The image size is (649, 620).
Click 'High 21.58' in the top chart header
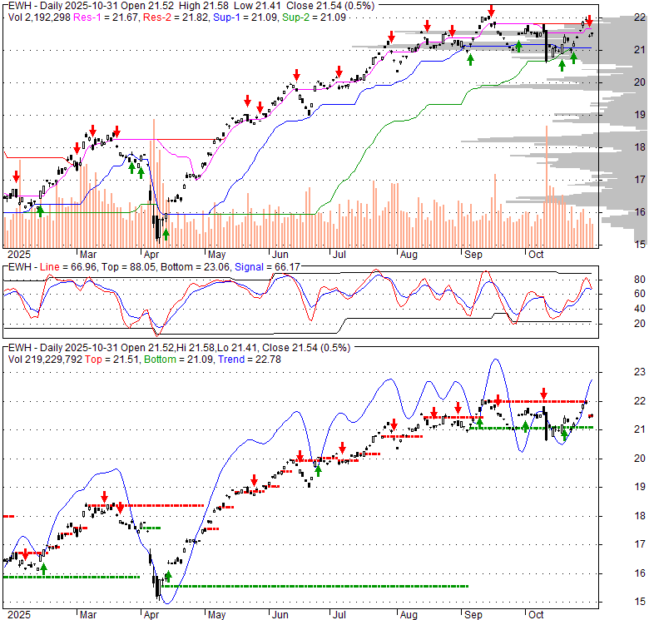(204, 6)
